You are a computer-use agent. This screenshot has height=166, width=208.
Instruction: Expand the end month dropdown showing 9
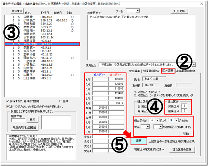coord(173,121)
